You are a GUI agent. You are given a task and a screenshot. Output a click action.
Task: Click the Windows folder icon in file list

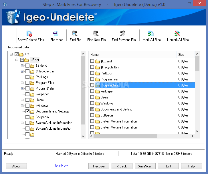[98, 103]
